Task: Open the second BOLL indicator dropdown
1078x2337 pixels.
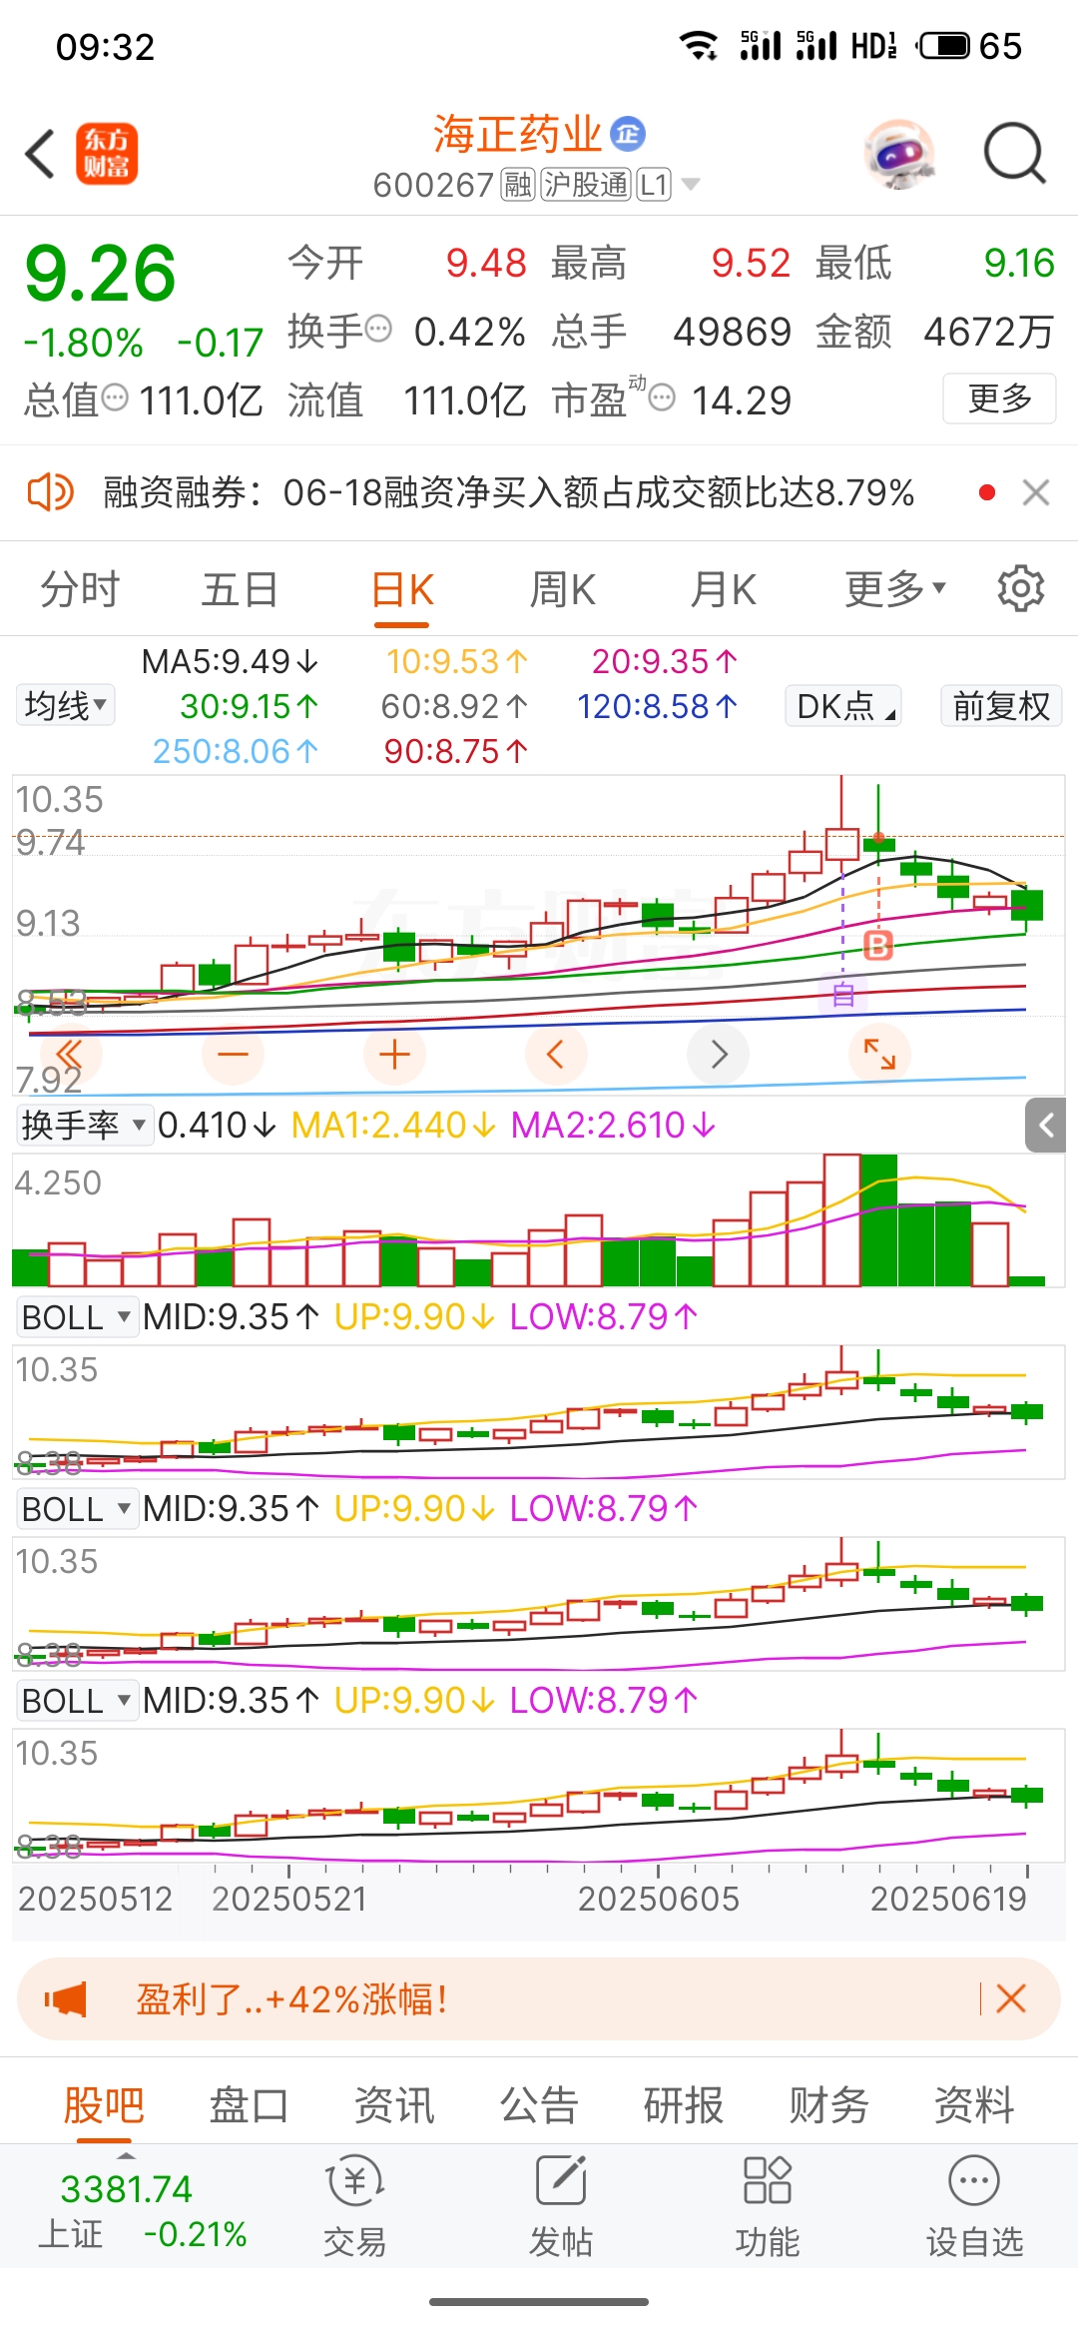Action: point(77,1509)
